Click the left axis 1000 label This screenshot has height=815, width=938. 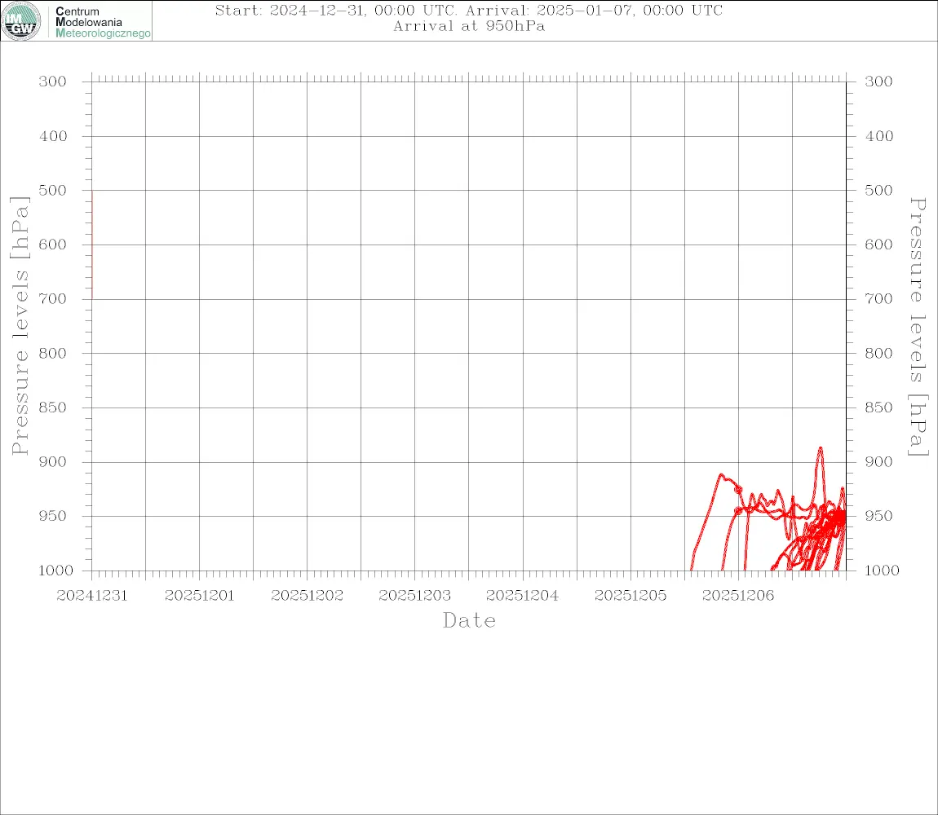(x=56, y=570)
